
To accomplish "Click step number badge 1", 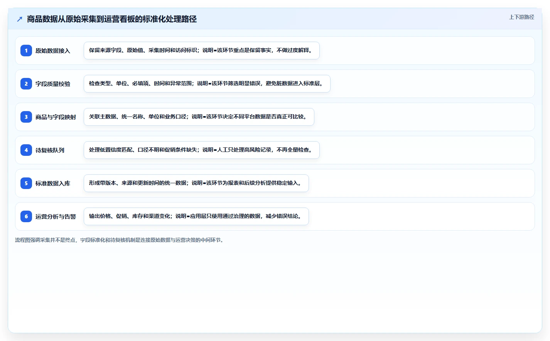I will click(26, 51).
